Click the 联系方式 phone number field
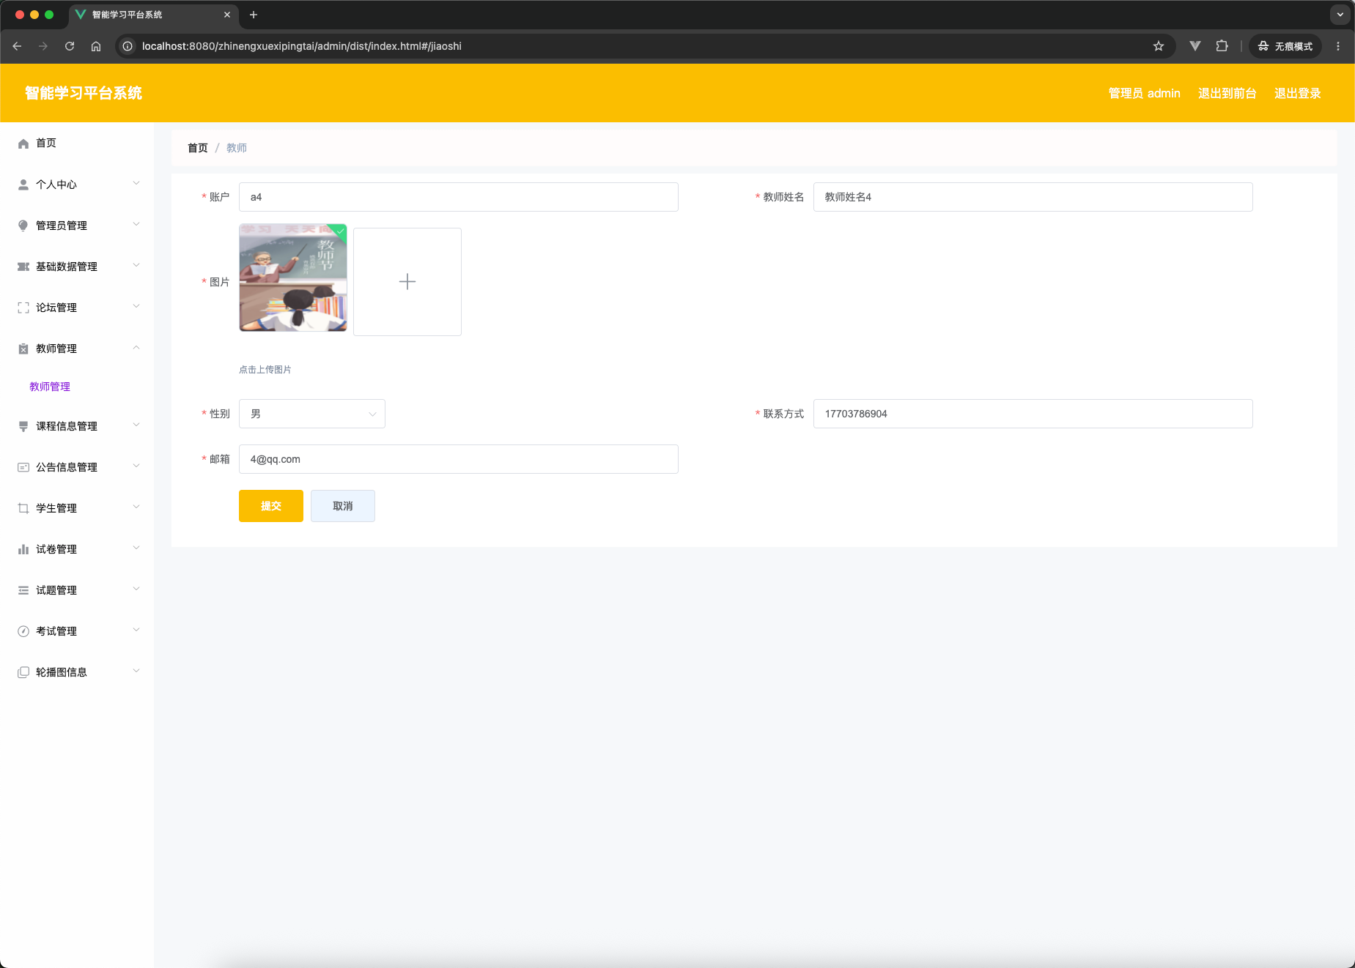 (x=1033, y=414)
